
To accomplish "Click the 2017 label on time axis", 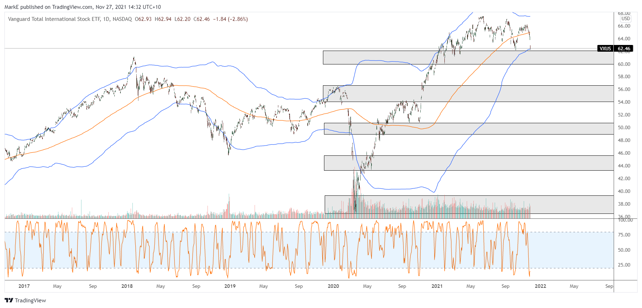I will [24, 286].
